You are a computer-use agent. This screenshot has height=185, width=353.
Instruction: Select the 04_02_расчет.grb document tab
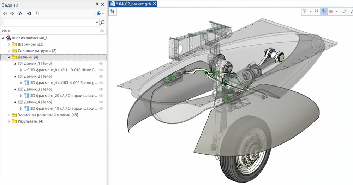click(x=133, y=4)
